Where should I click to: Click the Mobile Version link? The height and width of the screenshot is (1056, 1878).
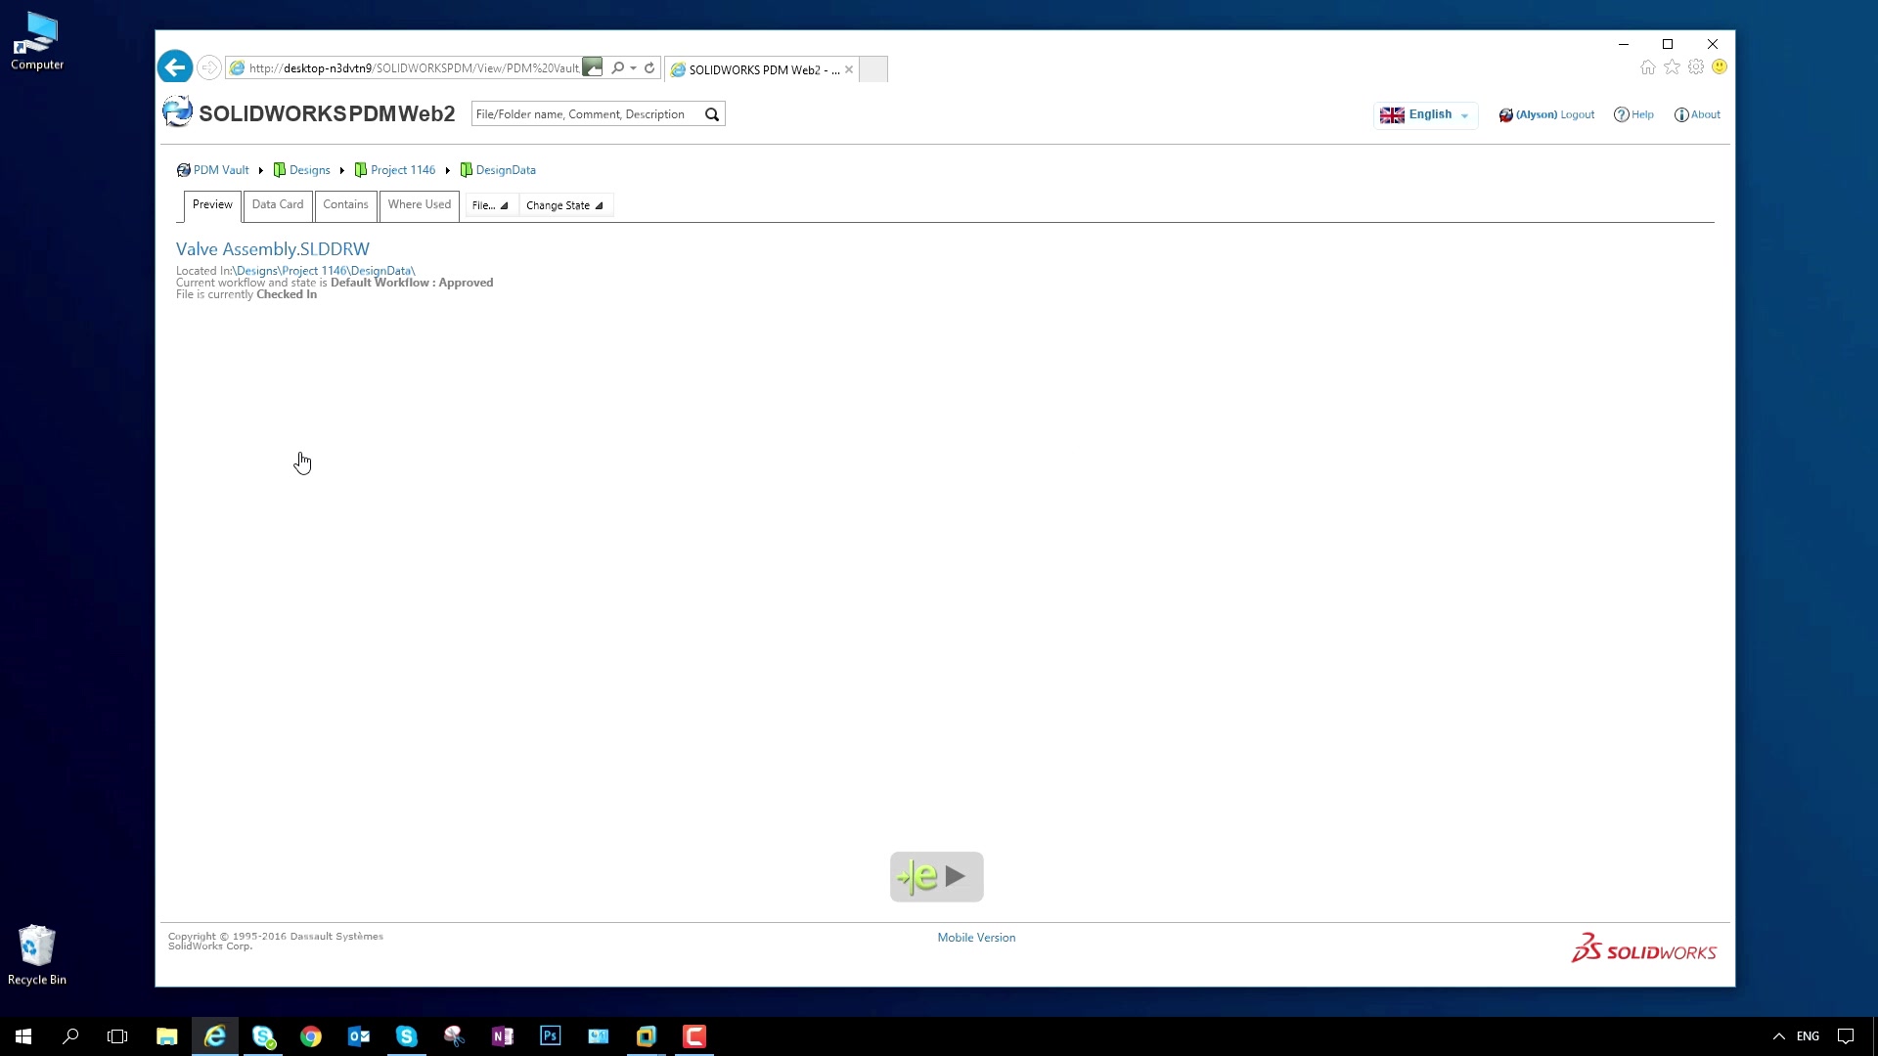(x=976, y=938)
